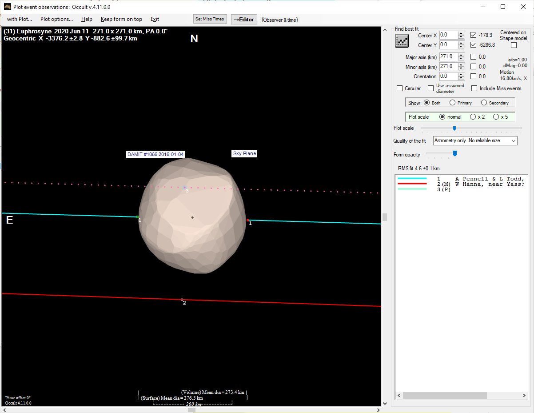Image resolution: width=534 pixels, height=413 pixels.
Task: Increase the Minor axis value
Action: (x=462, y=64)
